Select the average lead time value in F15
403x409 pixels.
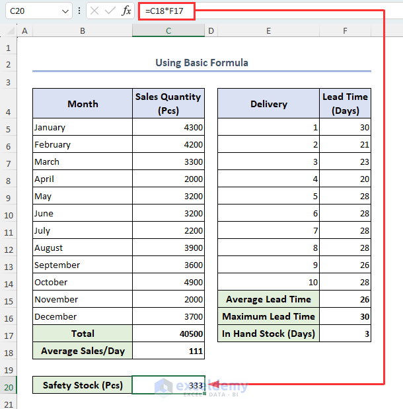[345, 299]
